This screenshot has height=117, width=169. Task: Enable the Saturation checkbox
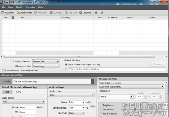pos(101,109)
